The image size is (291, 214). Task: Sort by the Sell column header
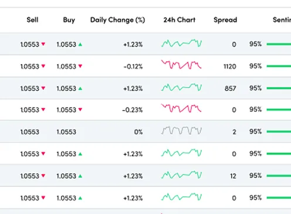(x=32, y=20)
